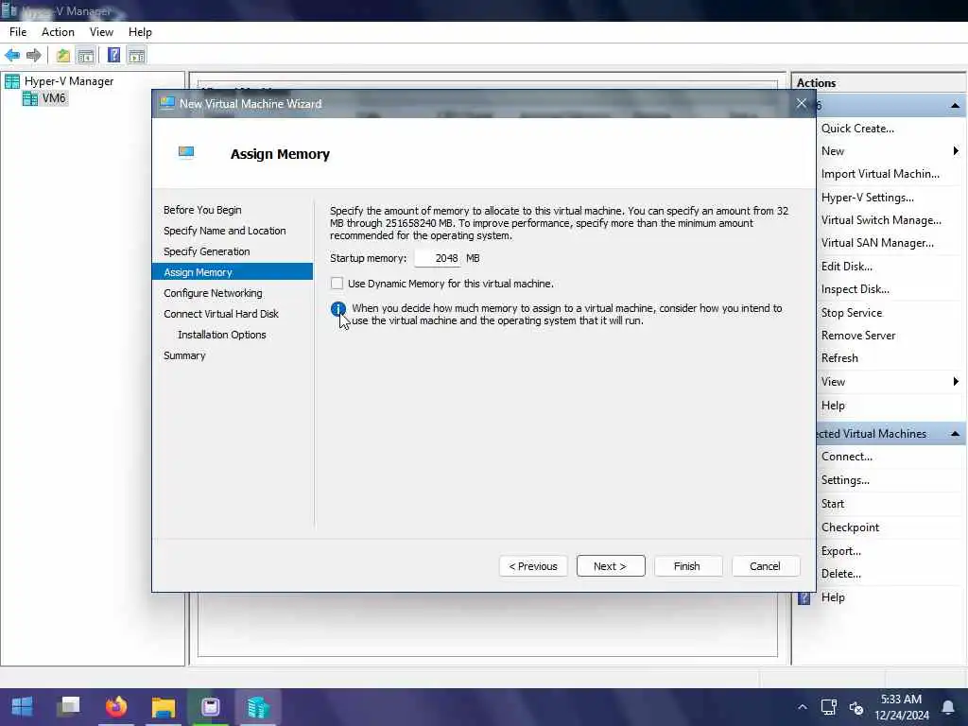Go to Specify Generation wizard step
This screenshot has height=726, width=968.
click(207, 251)
